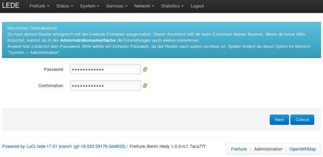323x157 pixels.
Task: Switch to Freifunk view in footer
Action: (239, 149)
